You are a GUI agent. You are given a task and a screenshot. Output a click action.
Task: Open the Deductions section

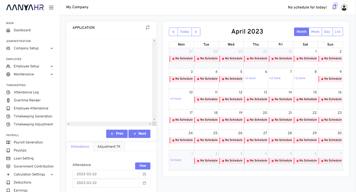pos(23,182)
